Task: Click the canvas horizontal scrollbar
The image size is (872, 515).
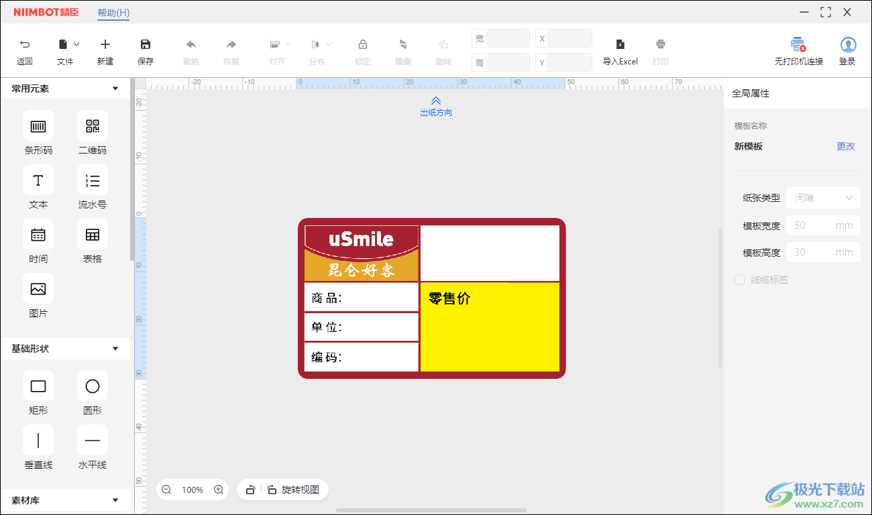Action: [x=431, y=511]
